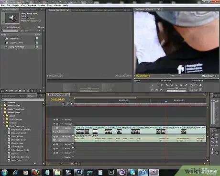Click the timeline zoom slider at bottom

click(x=61, y=164)
